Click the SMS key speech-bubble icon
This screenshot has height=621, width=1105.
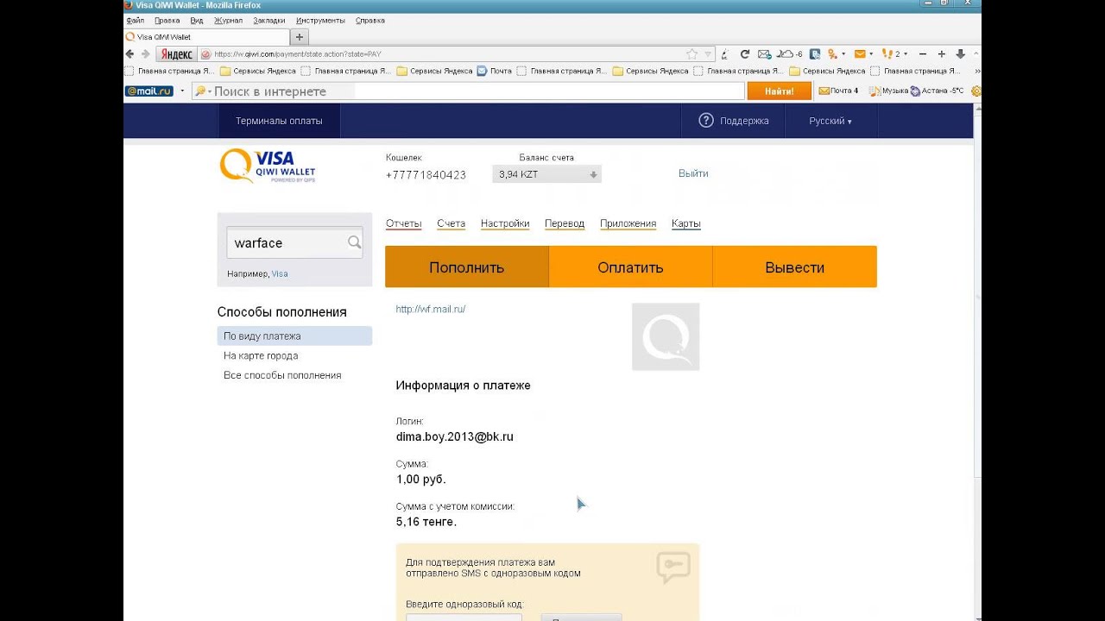click(673, 567)
